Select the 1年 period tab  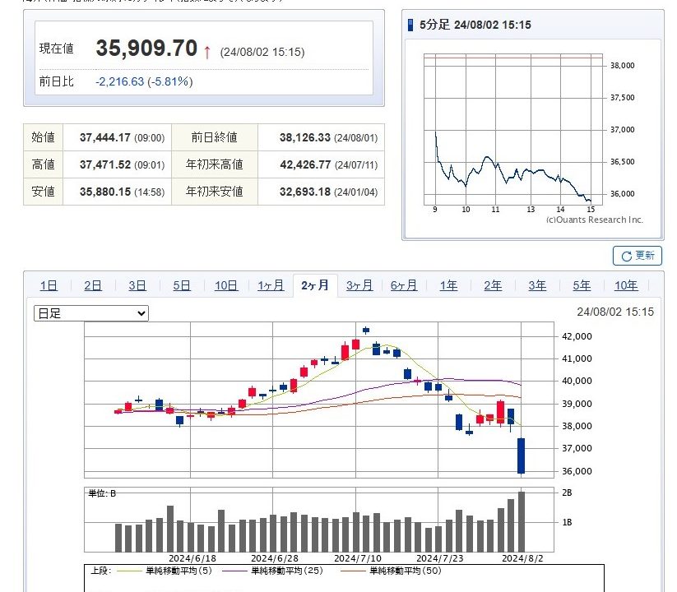448,285
